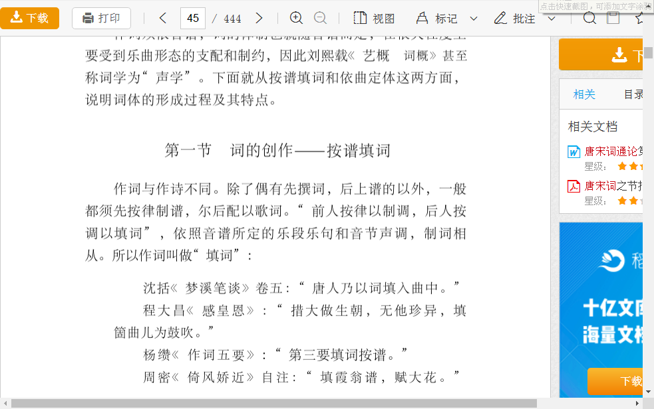Go to the next page arrow
This screenshot has height=409, width=654.
click(x=259, y=18)
